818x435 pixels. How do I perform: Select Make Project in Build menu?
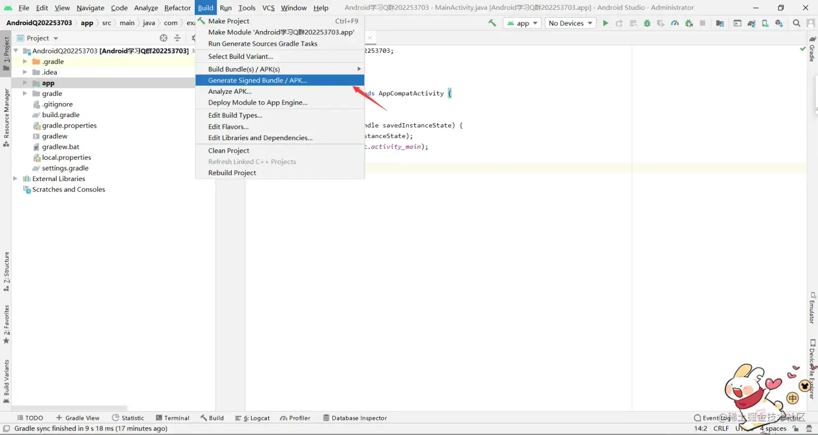pos(280,21)
